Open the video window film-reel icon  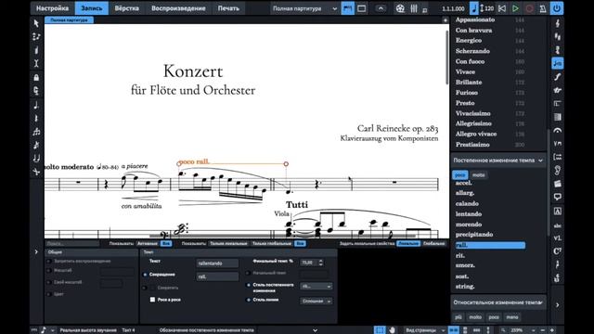[x=400, y=8]
